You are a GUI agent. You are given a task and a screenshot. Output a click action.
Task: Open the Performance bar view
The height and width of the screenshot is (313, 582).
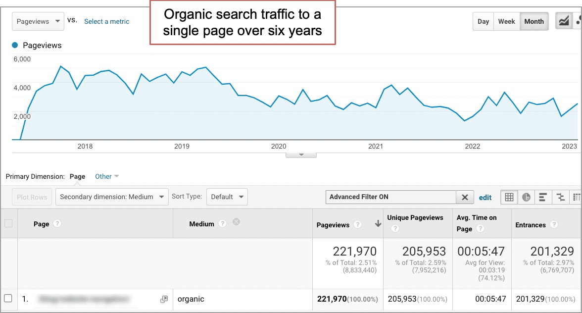pos(543,197)
